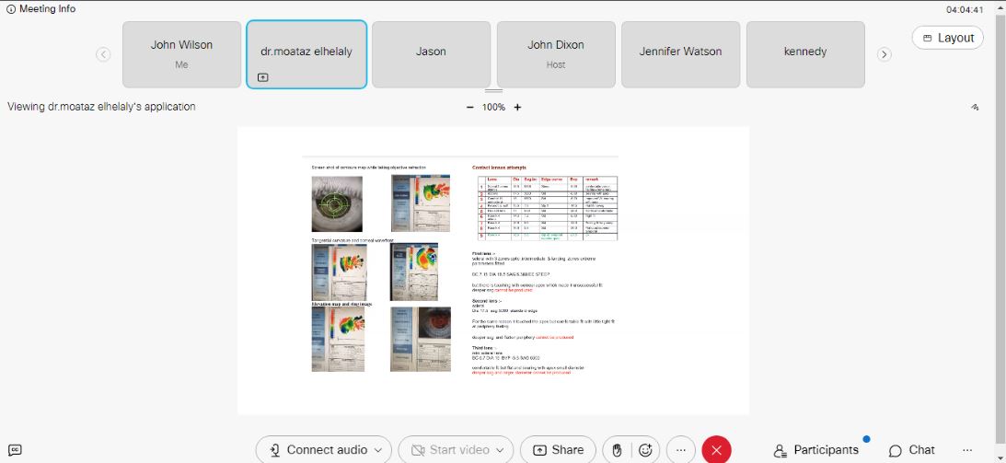Open more panel options ellipsis
1006x463 pixels.
click(967, 450)
